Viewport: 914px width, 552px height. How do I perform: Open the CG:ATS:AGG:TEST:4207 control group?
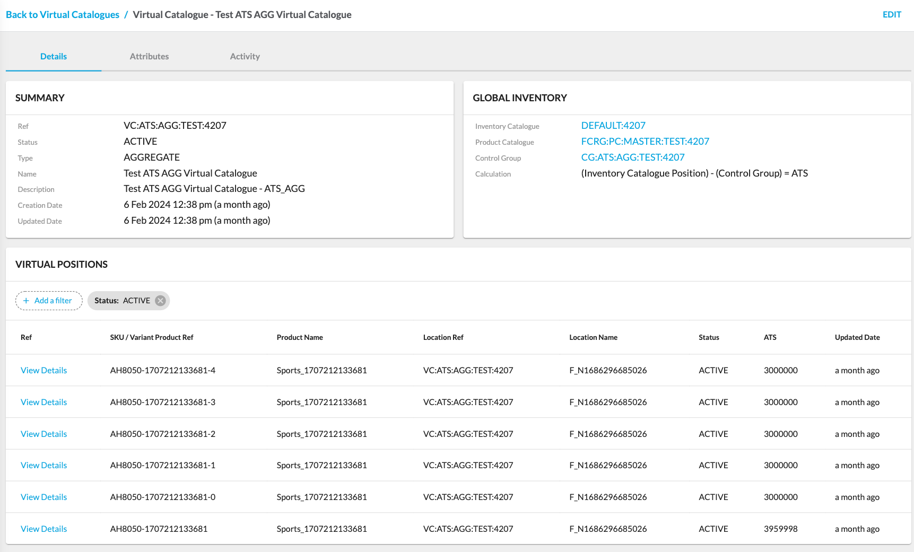633,157
